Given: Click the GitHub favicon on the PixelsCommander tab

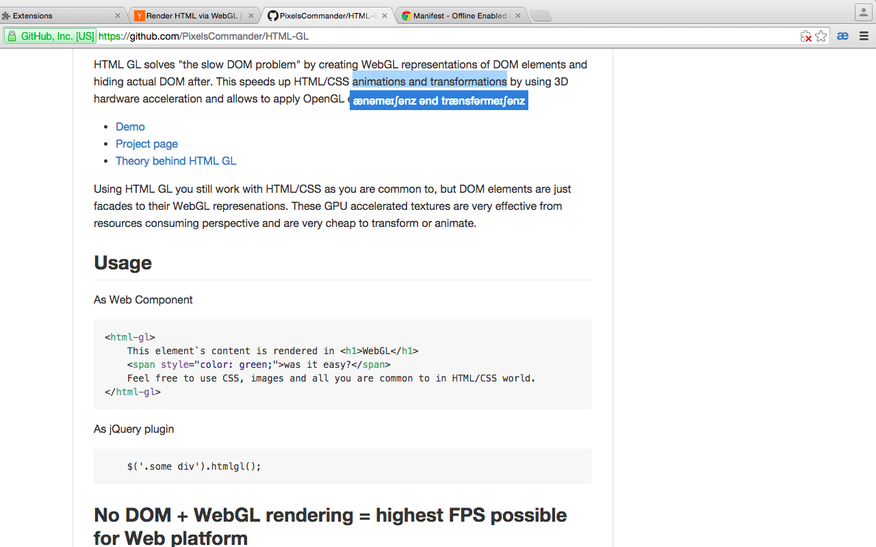Looking at the screenshot, I should pos(272,16).
